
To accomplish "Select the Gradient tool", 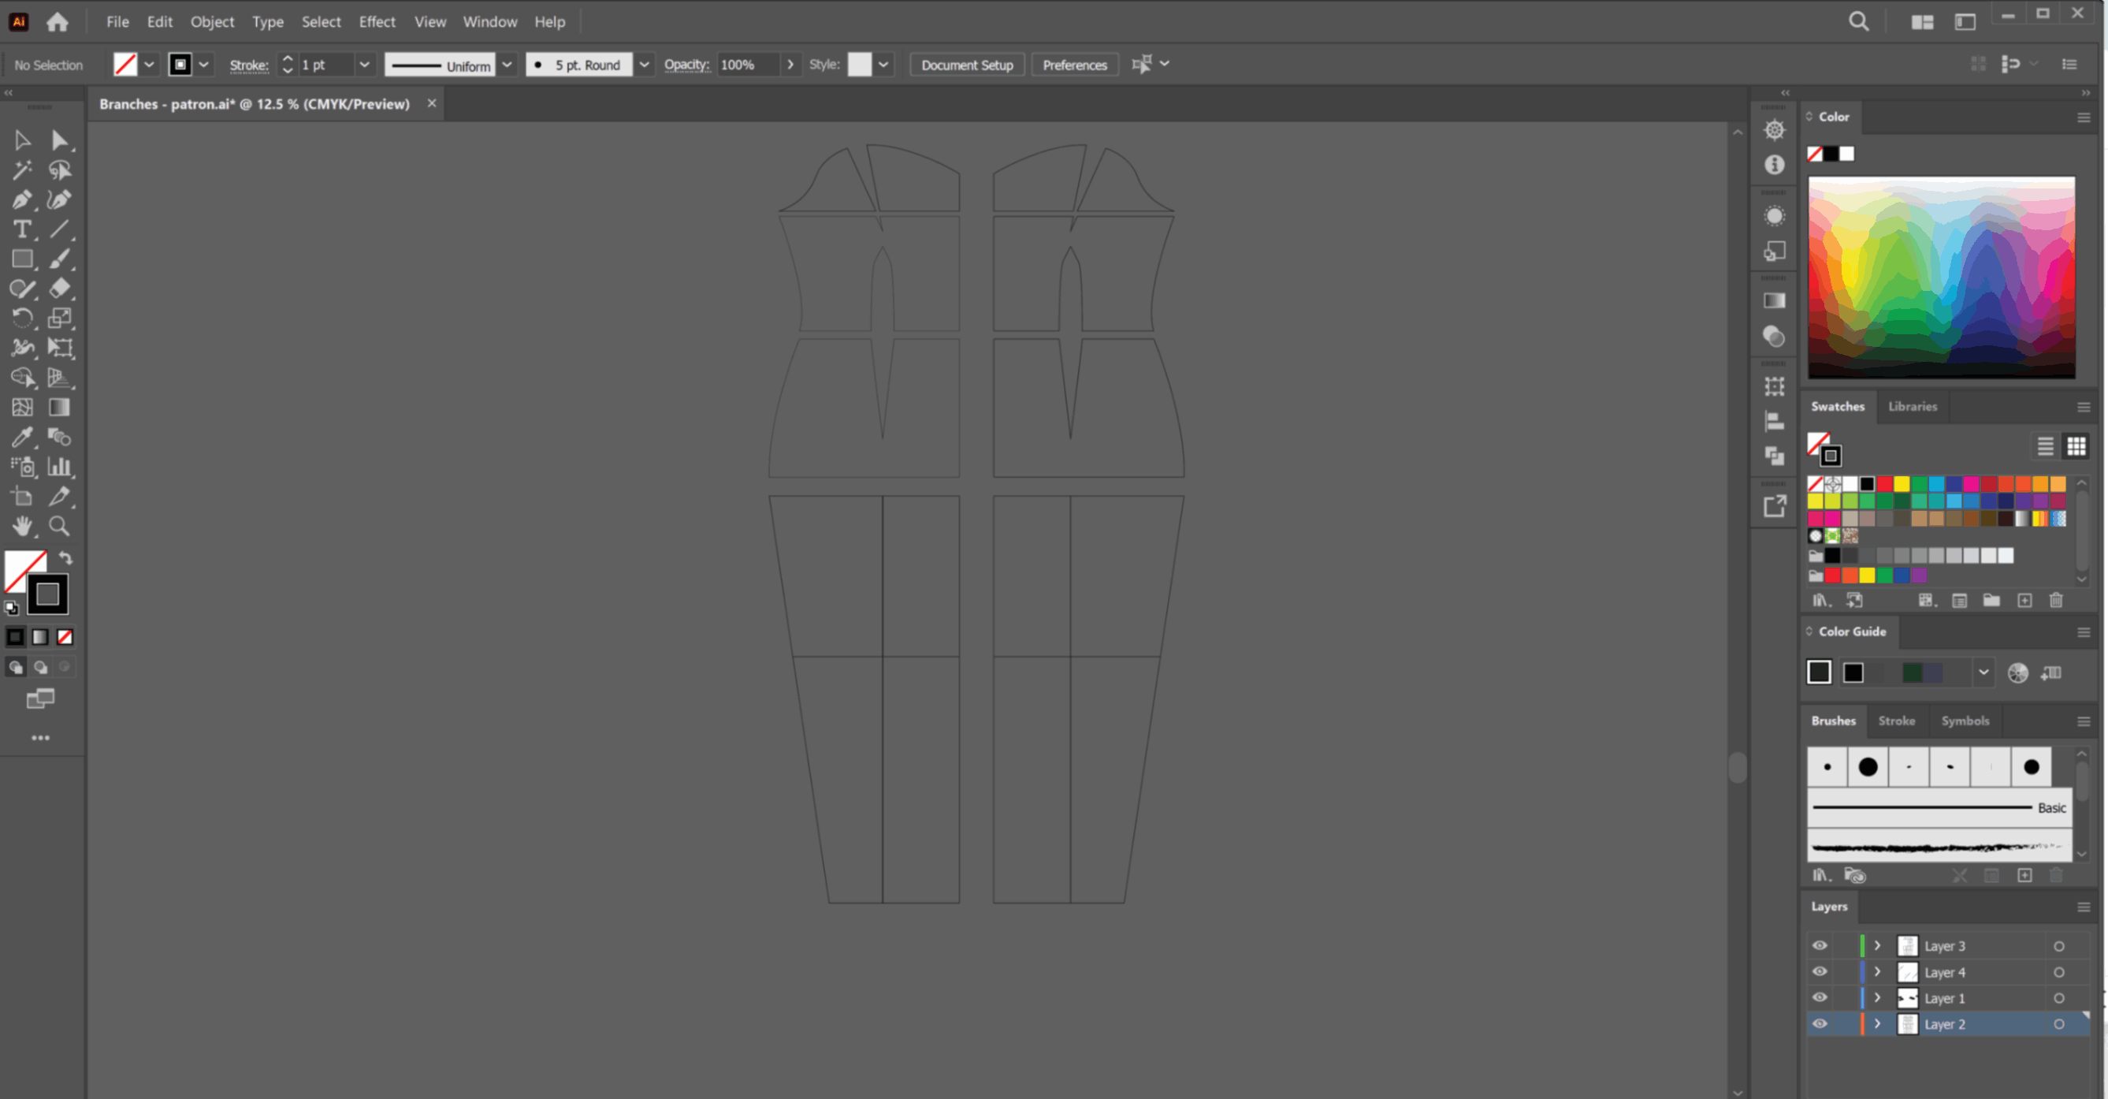I will (59, 407).
